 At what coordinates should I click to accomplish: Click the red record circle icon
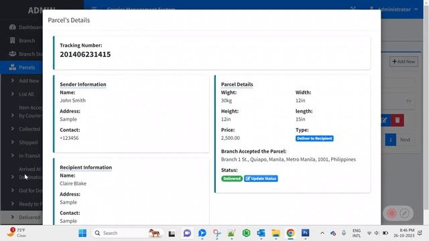tap(391, 213)
